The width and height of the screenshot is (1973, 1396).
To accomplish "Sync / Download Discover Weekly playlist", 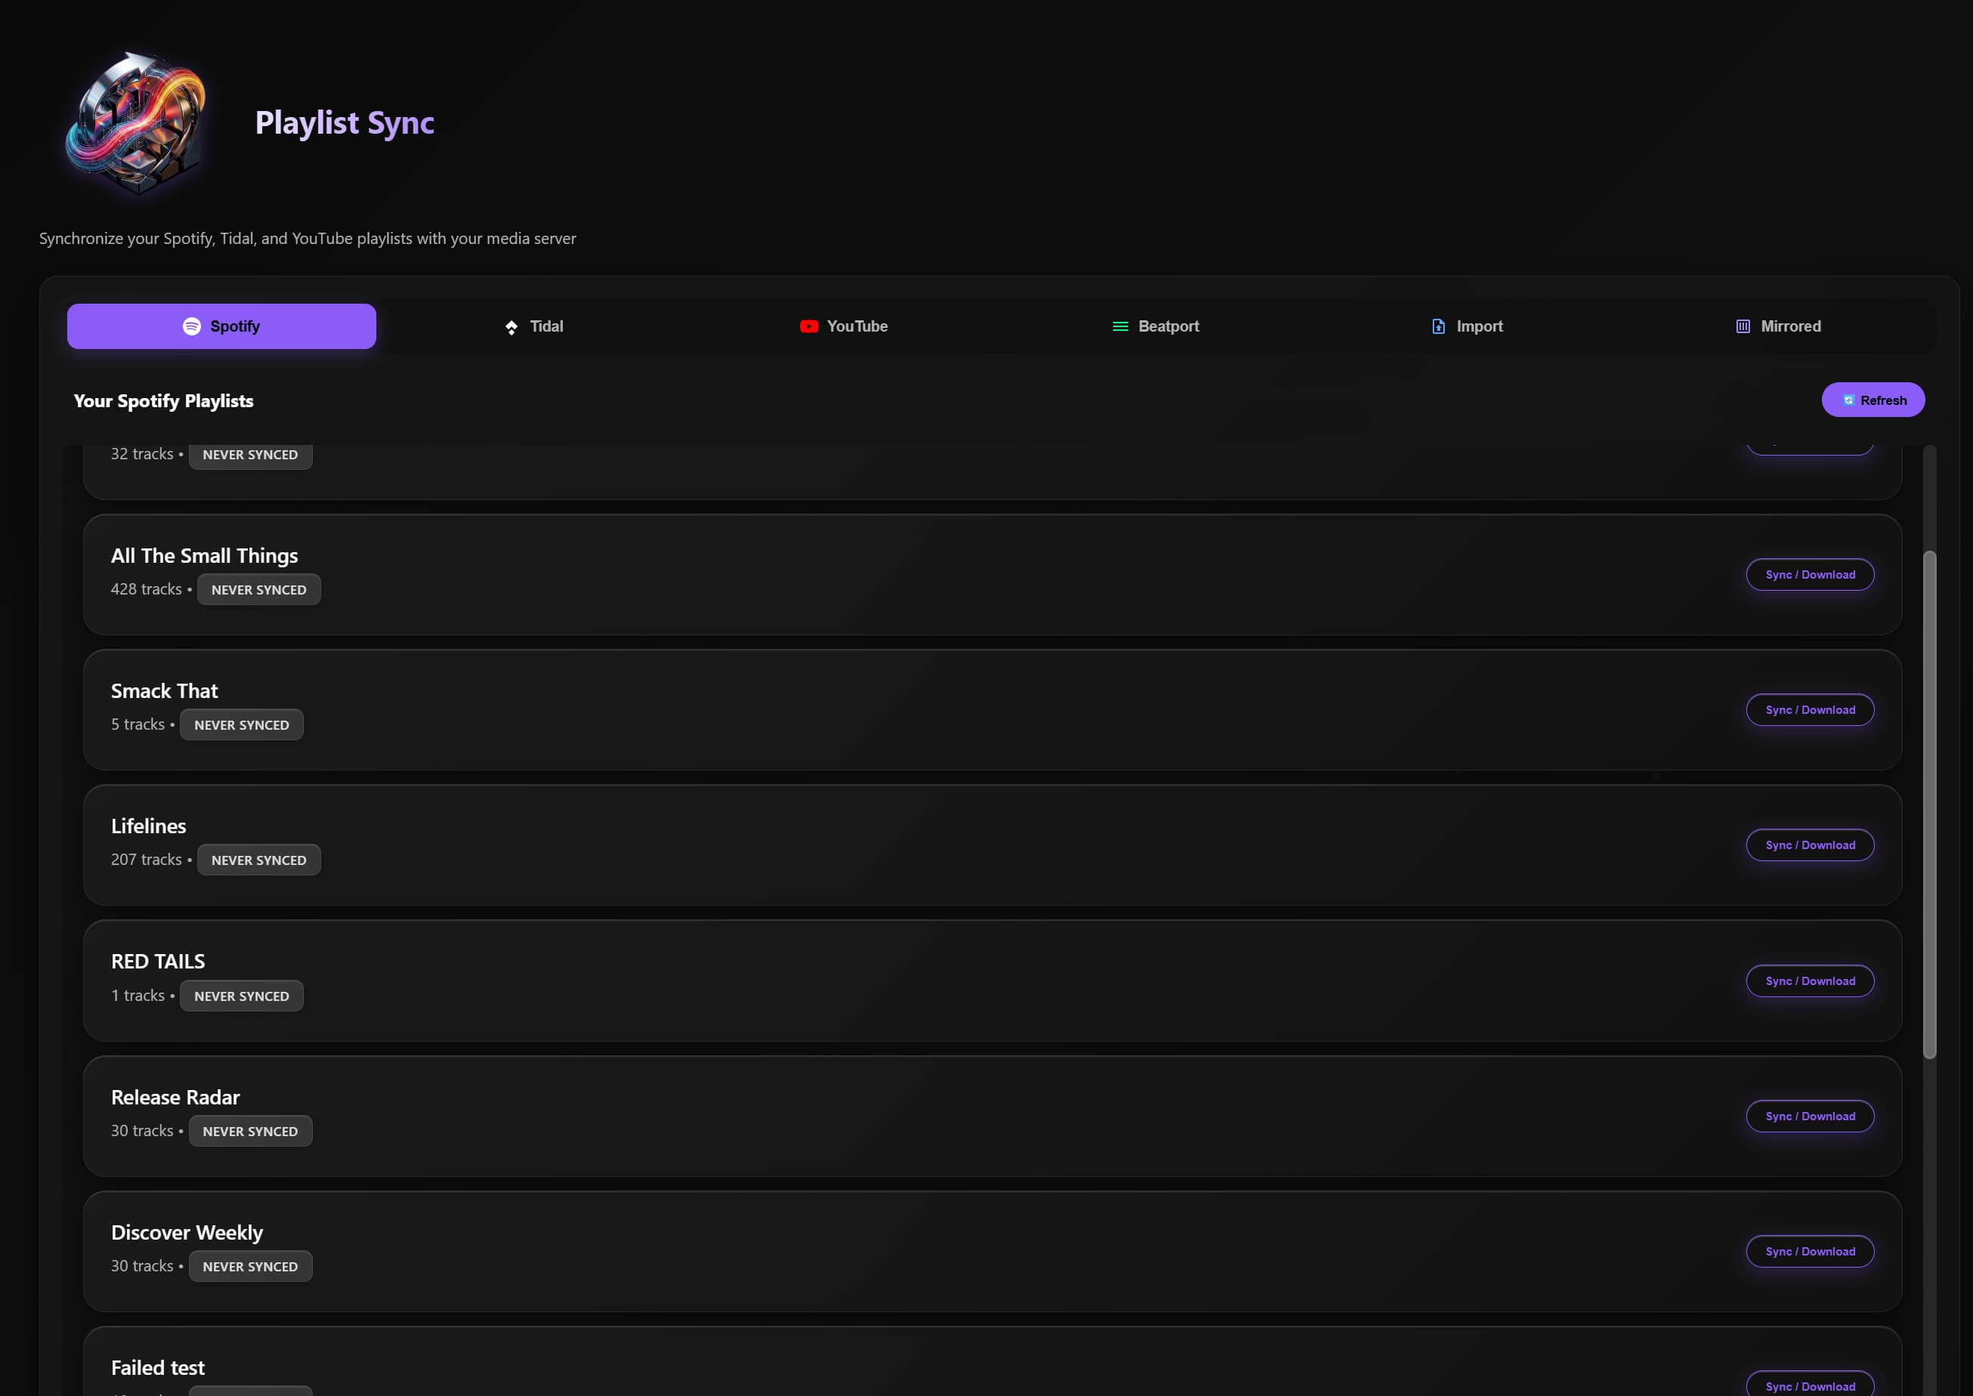I will click(x=1810, y=1252).
